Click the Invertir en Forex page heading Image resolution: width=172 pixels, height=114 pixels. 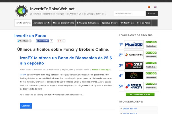(x=30, y=36)
